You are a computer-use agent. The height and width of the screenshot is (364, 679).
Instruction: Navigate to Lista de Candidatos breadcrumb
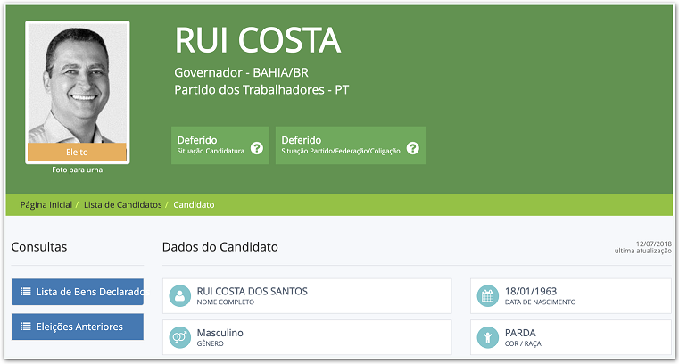(x=123, y=205)
